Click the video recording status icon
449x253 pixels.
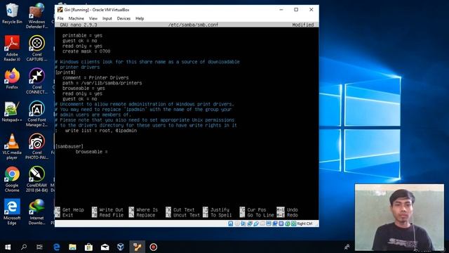(274, 223)
